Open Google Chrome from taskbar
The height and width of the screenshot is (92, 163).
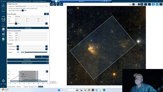tap(89, 90)
